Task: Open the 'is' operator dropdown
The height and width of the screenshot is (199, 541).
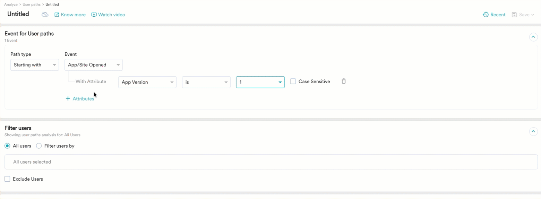Action: click(x=206, y=82)
